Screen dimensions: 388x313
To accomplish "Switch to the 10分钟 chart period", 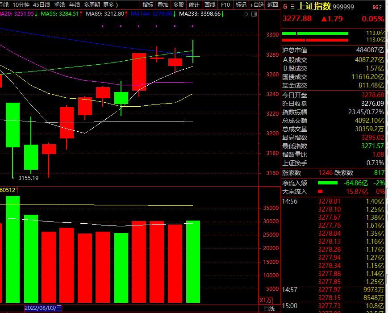I will [x=21, y=5].
